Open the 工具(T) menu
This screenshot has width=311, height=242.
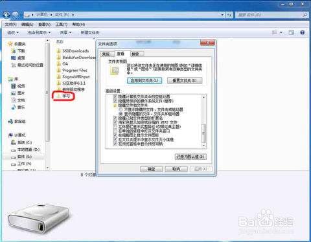click(x=62, y=25)
